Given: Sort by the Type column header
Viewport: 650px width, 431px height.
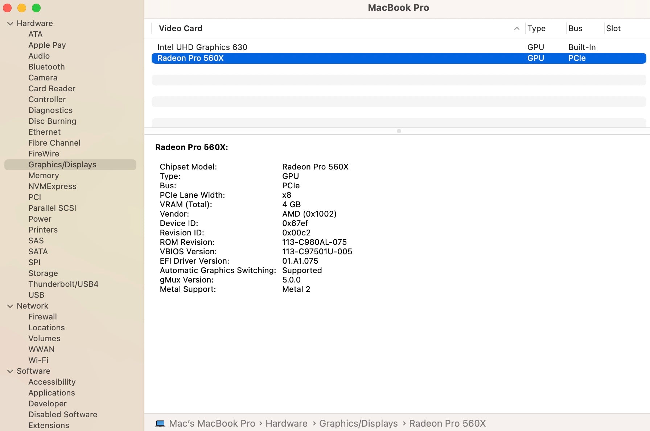Looking at the screenshot, I should [536, 28].
